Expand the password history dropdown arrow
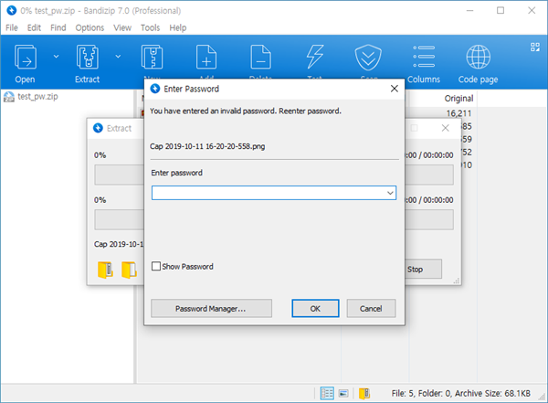548x403 pixels. point(390,193)
